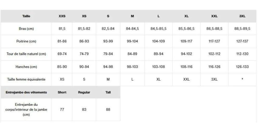Select the 3XL size column header

click(242, 16)
